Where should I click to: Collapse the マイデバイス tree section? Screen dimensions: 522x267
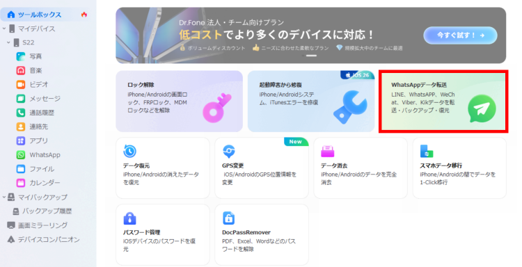pos(4,29)
